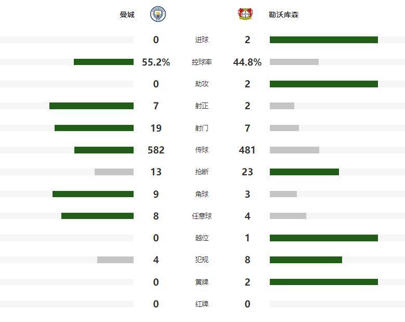The image size is (405, 322).
Task: Click the 红牌 stat label
Action: [x=202, y=304]
